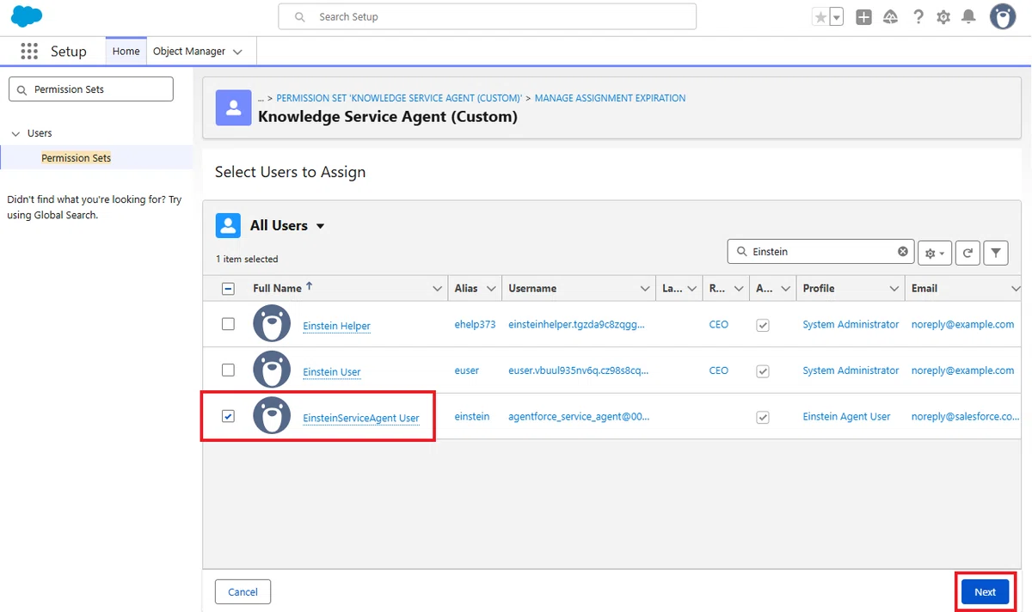Image resolution: width=1032 pixels, height=612 pixels.
Task: Collapse the Users tree section
Action: [15, 133]
